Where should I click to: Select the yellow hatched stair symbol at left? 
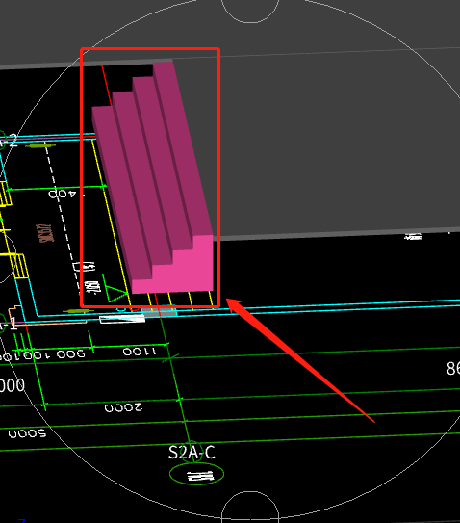coord(20,266)
